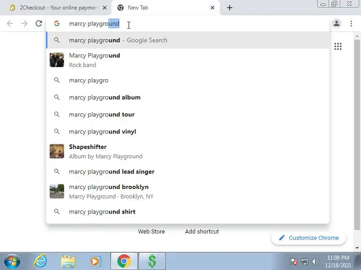Open Shapeshifter album suggestion

(x=188, y=151)
